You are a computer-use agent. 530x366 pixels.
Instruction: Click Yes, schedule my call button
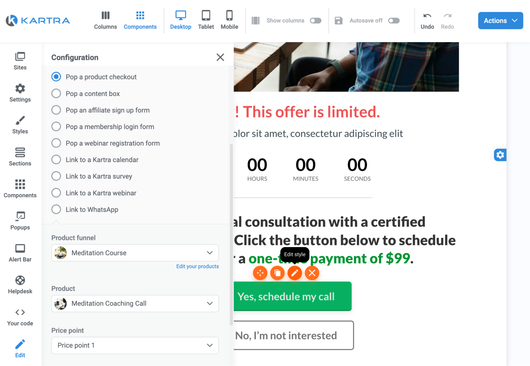point(292,296)
